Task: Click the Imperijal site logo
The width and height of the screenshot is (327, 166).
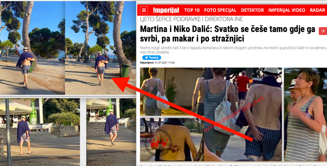Action: pyautogui.click(x=166, y=10)
